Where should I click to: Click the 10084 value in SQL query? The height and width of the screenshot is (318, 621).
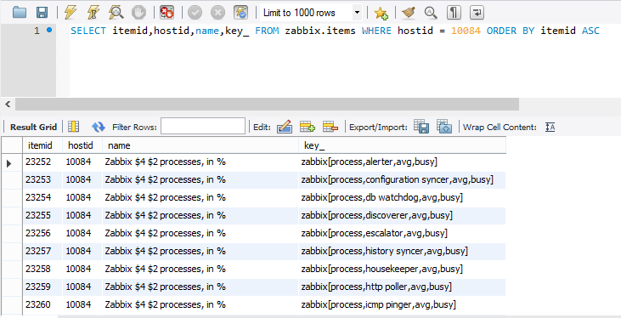pos(466,31)
